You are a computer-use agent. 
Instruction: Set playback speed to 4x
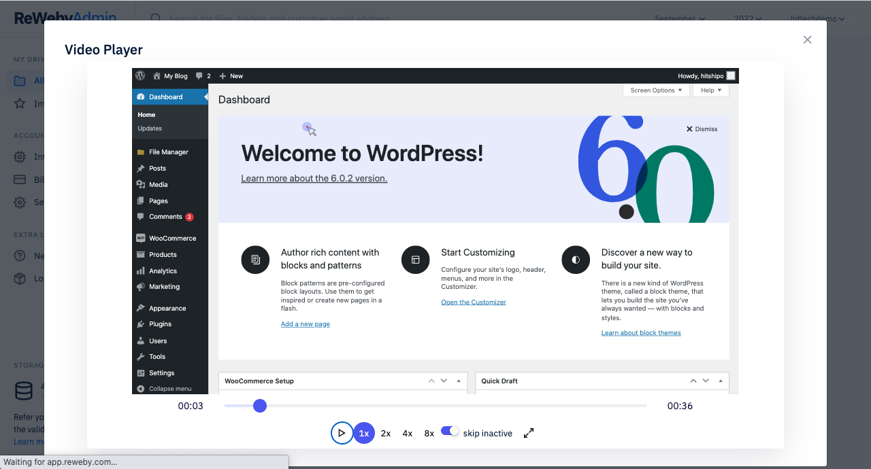click(x=408, y=433)
